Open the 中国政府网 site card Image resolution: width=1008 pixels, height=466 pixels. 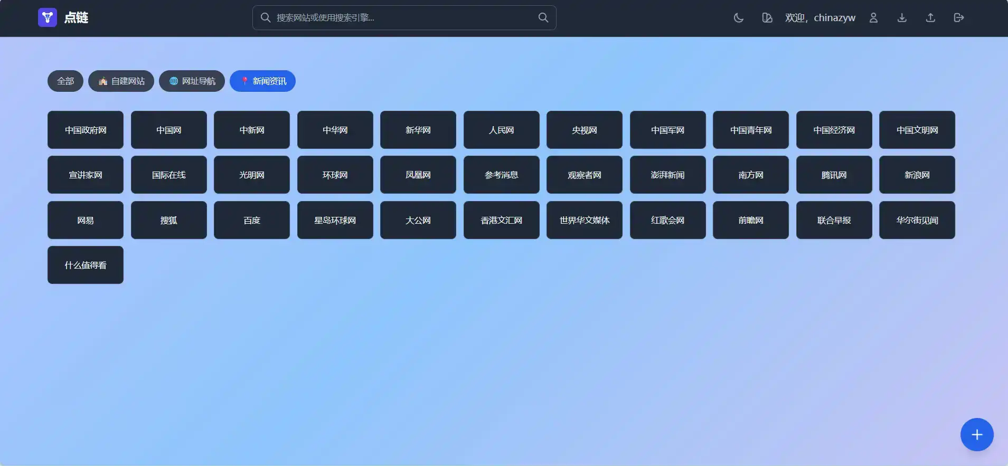click(86, 130)
